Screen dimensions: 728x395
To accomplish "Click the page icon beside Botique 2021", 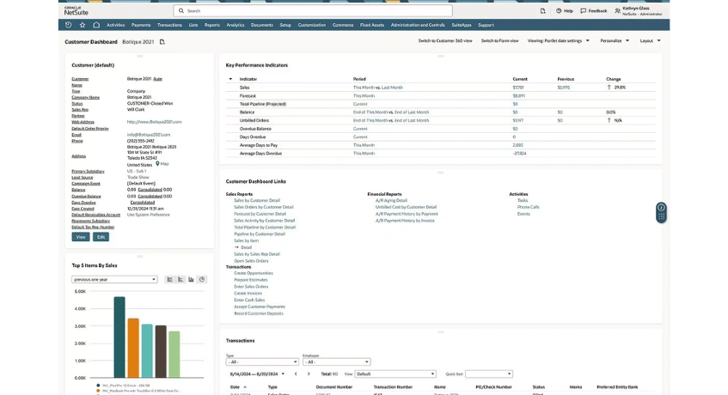I will [x=162, y=42].
